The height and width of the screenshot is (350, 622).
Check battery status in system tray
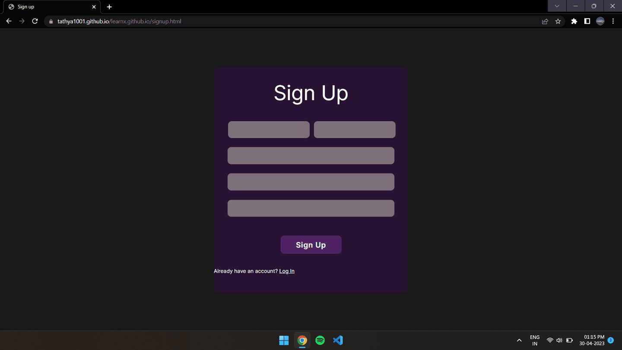tap(569, 340)
